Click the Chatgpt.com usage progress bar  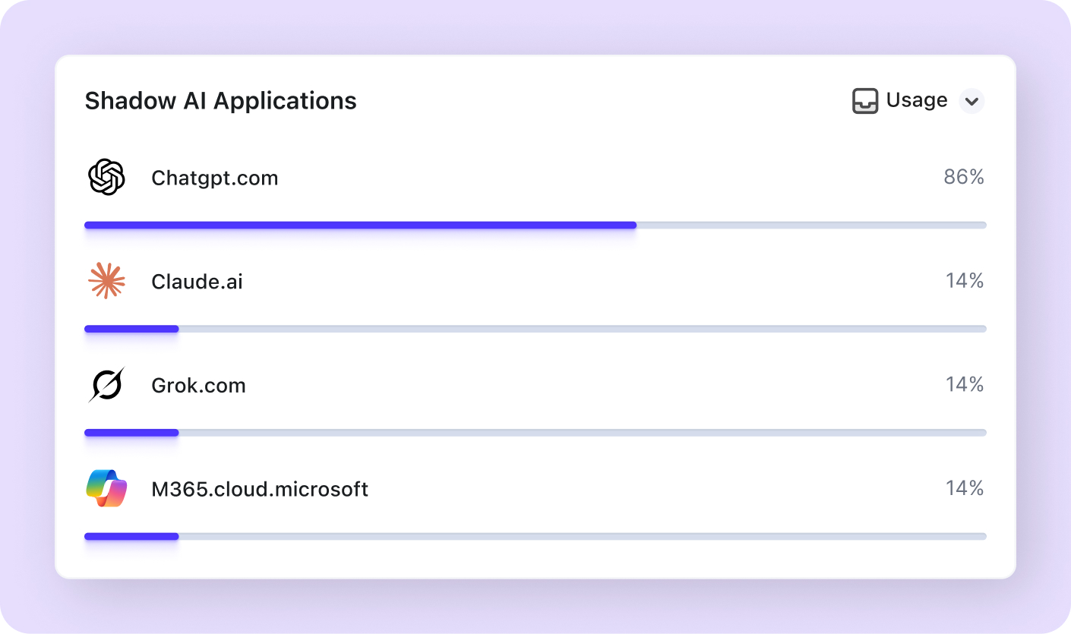[x=535, y=225]
